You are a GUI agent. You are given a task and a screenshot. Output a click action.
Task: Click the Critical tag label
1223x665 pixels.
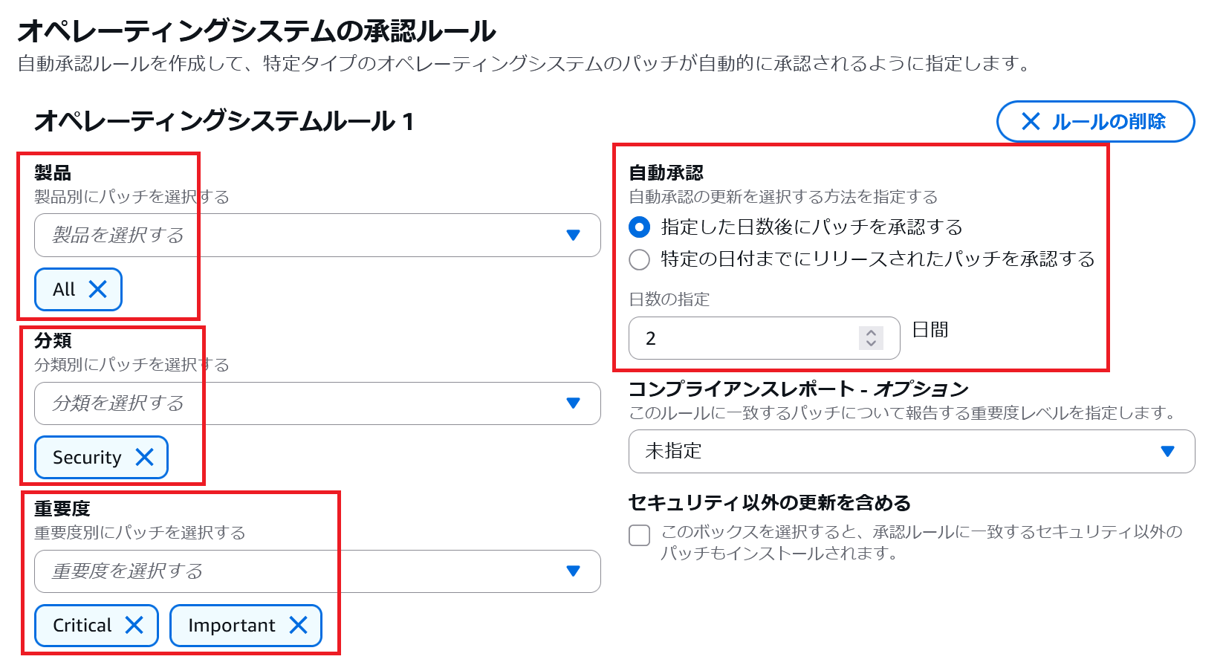tap(82, 625)
